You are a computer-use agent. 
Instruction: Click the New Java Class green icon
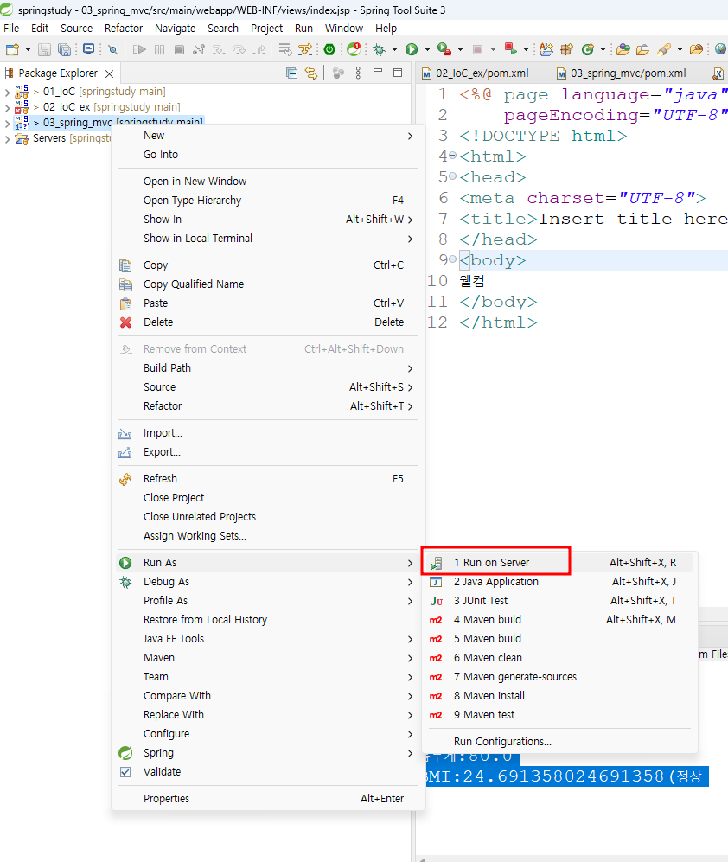(x=588, y=49)
